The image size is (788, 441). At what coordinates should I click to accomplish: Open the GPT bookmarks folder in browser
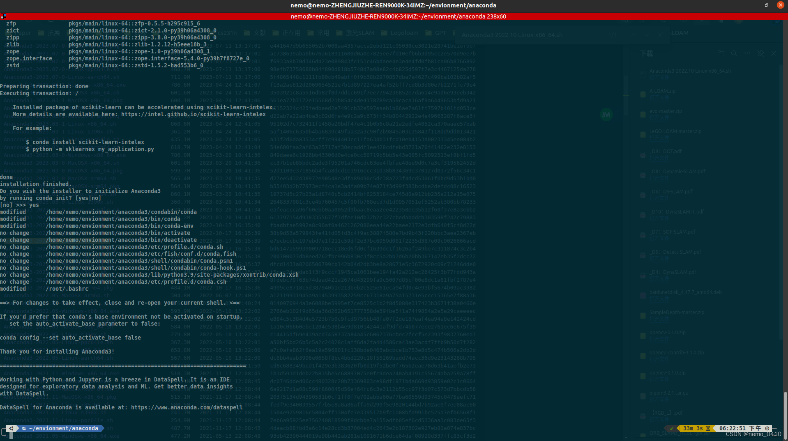pos(436,33)
